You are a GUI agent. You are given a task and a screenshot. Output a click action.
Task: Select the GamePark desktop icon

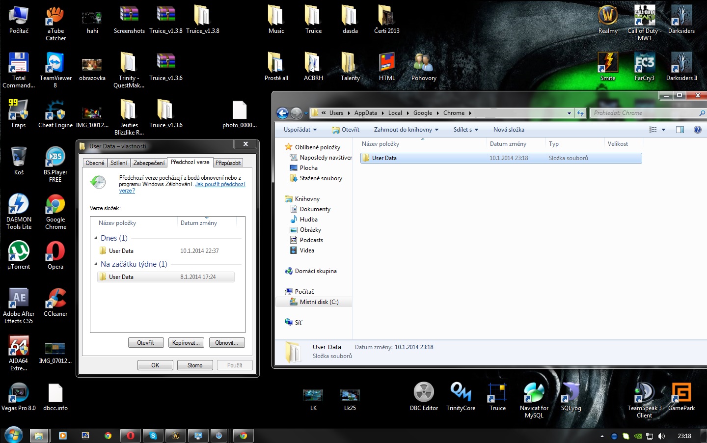tap(681, 397)
